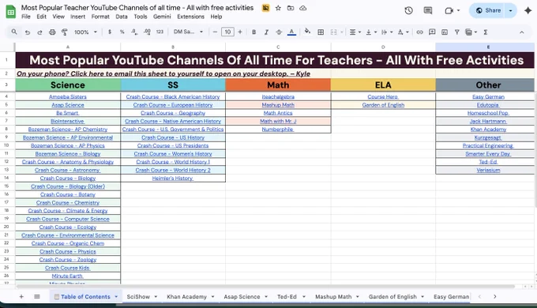Image resolution: width=537 pixels, height=308 pixels.
Task: Open the comments panel icon
Action: click(428, 10)
